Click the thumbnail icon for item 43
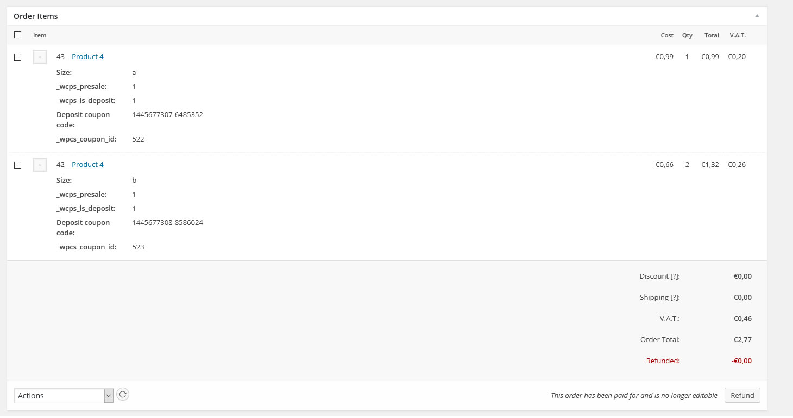The height and width of the screenshot is (418, 793). point(40,57)
